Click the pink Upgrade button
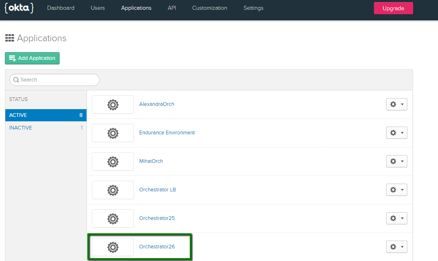 (393, 8)
